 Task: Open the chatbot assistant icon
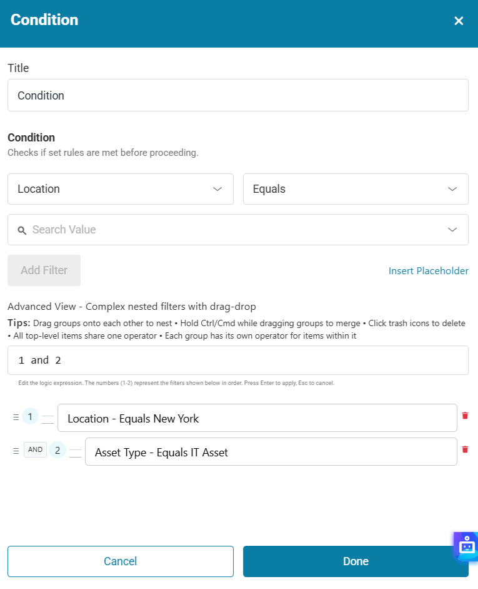click(467, 546)
